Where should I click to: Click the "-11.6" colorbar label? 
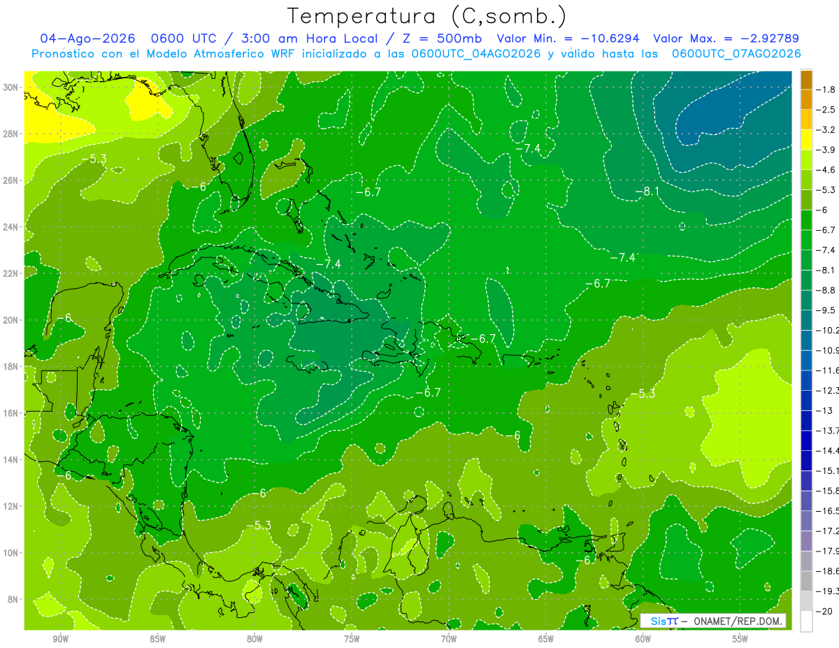(826, 370)
